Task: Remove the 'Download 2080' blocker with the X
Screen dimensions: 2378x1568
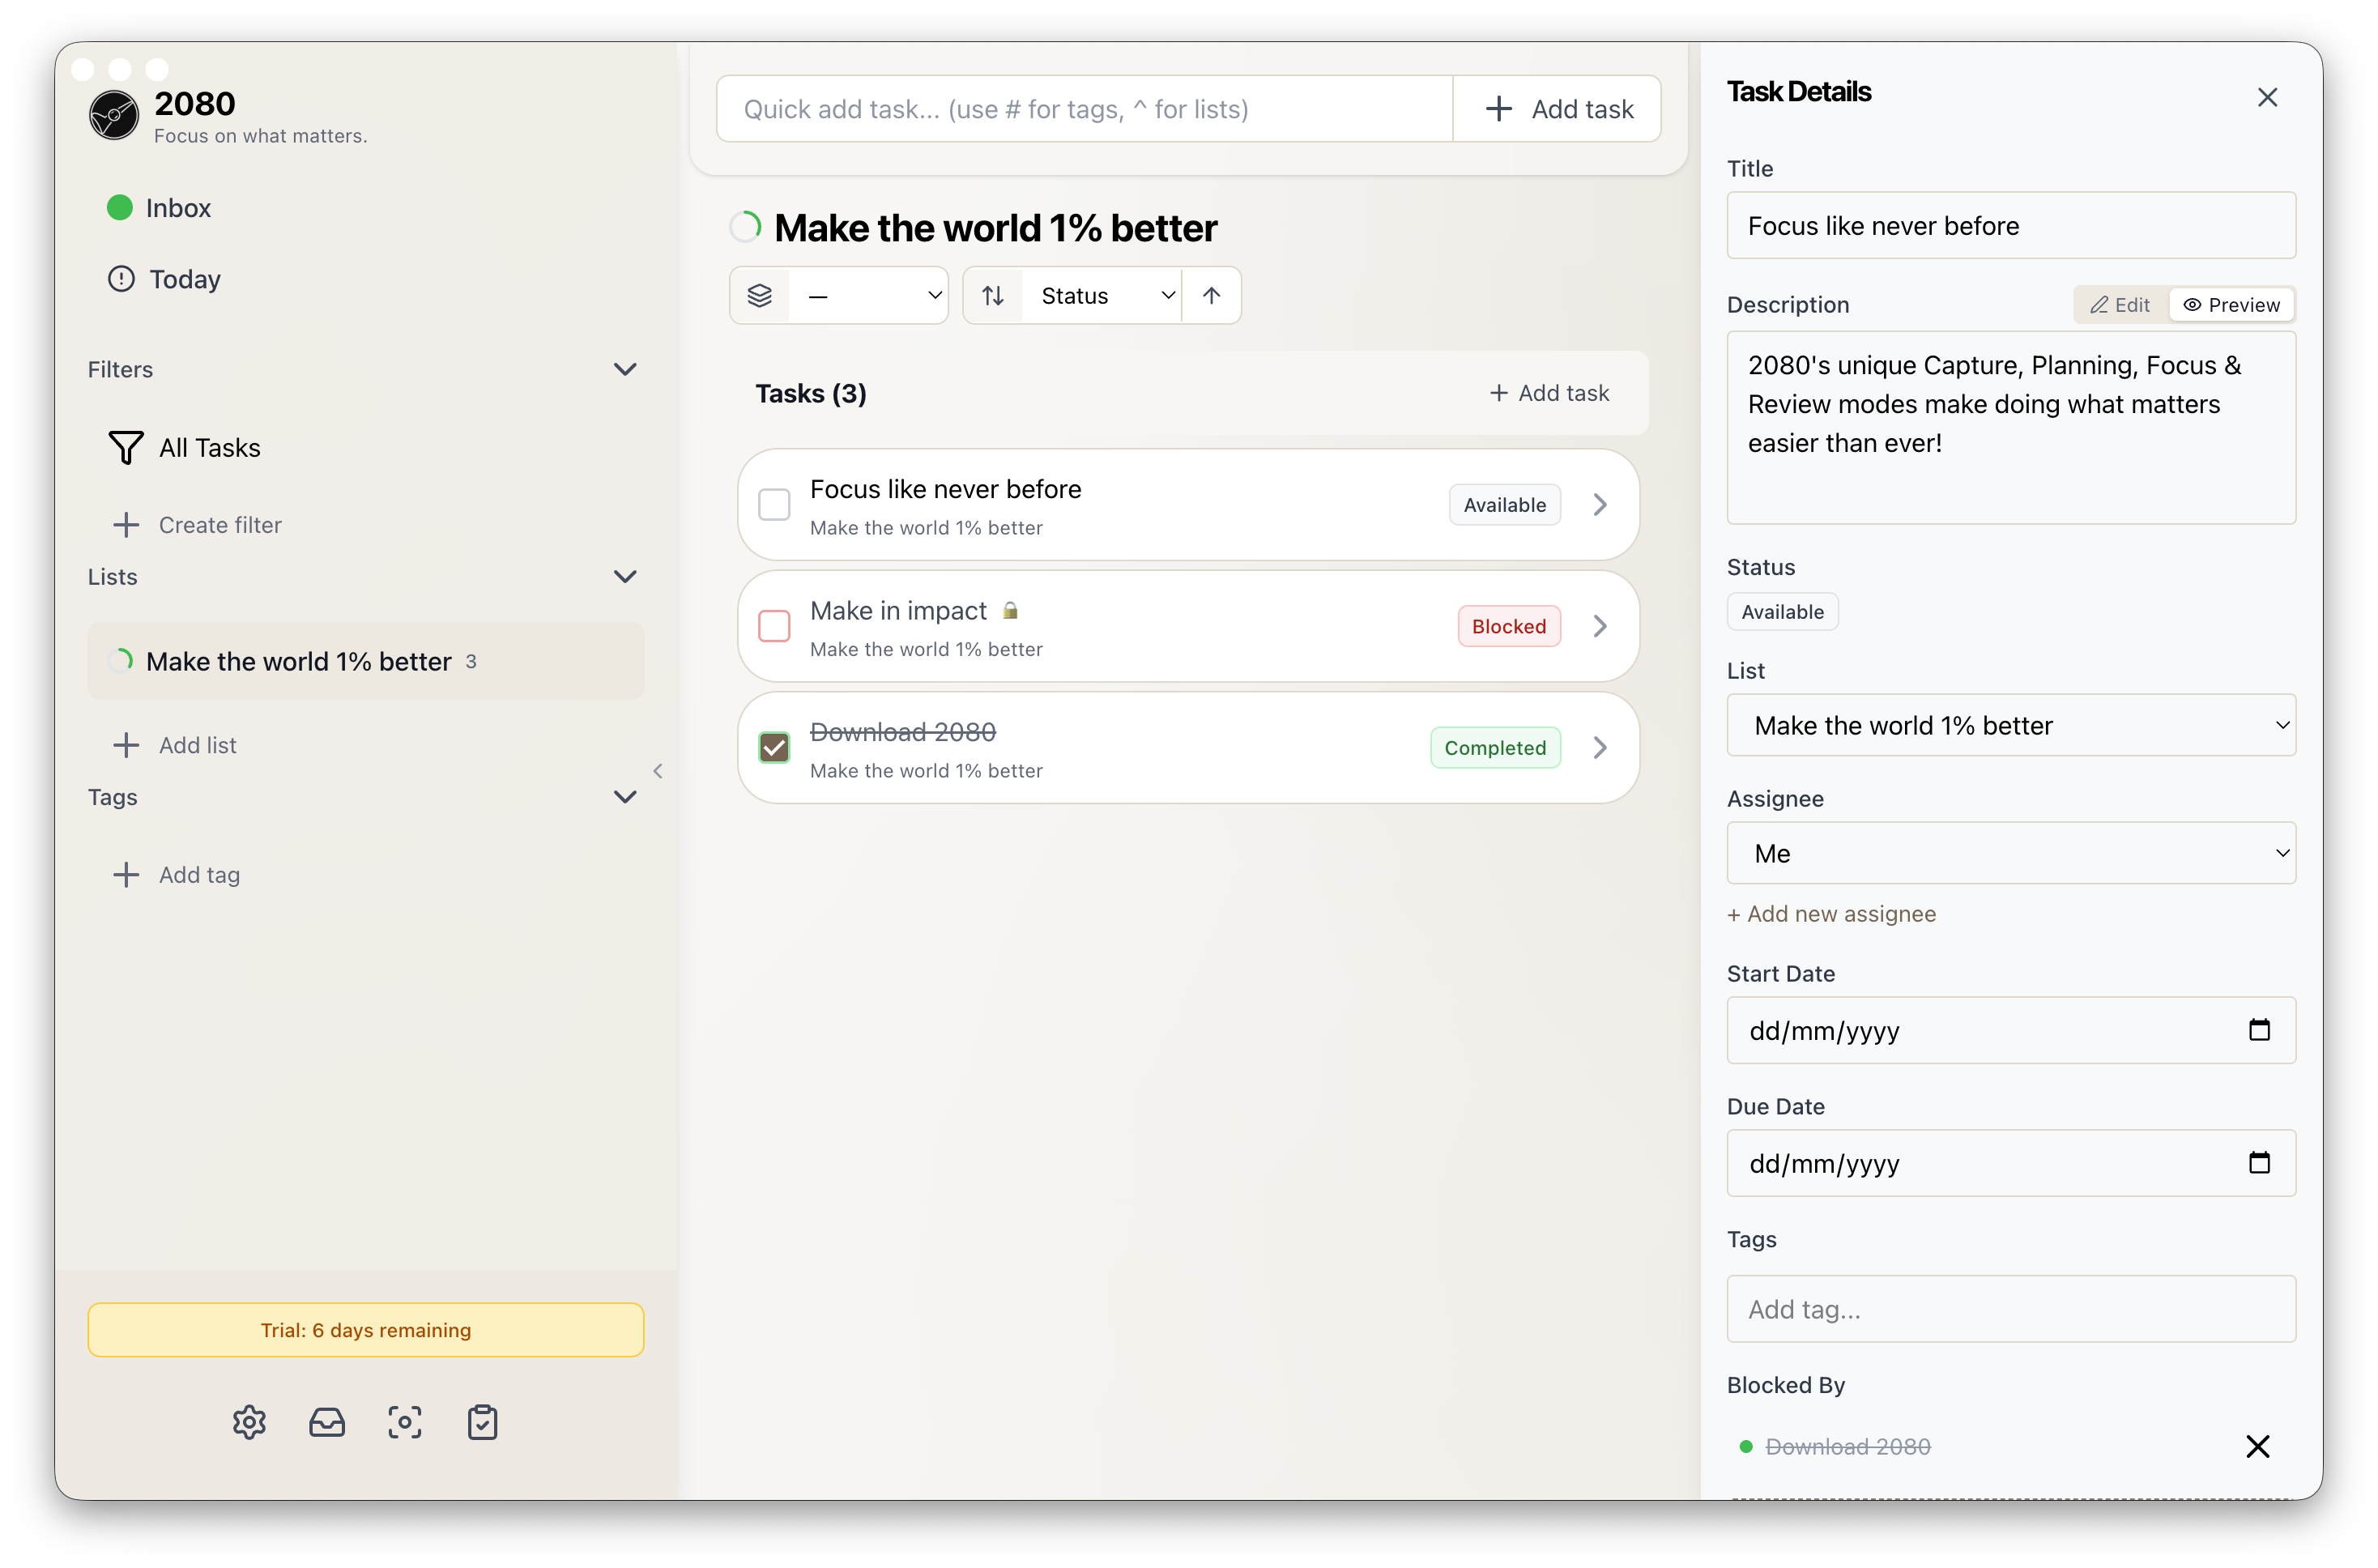Action: pyautogui.click(x=2257, y=1446)
